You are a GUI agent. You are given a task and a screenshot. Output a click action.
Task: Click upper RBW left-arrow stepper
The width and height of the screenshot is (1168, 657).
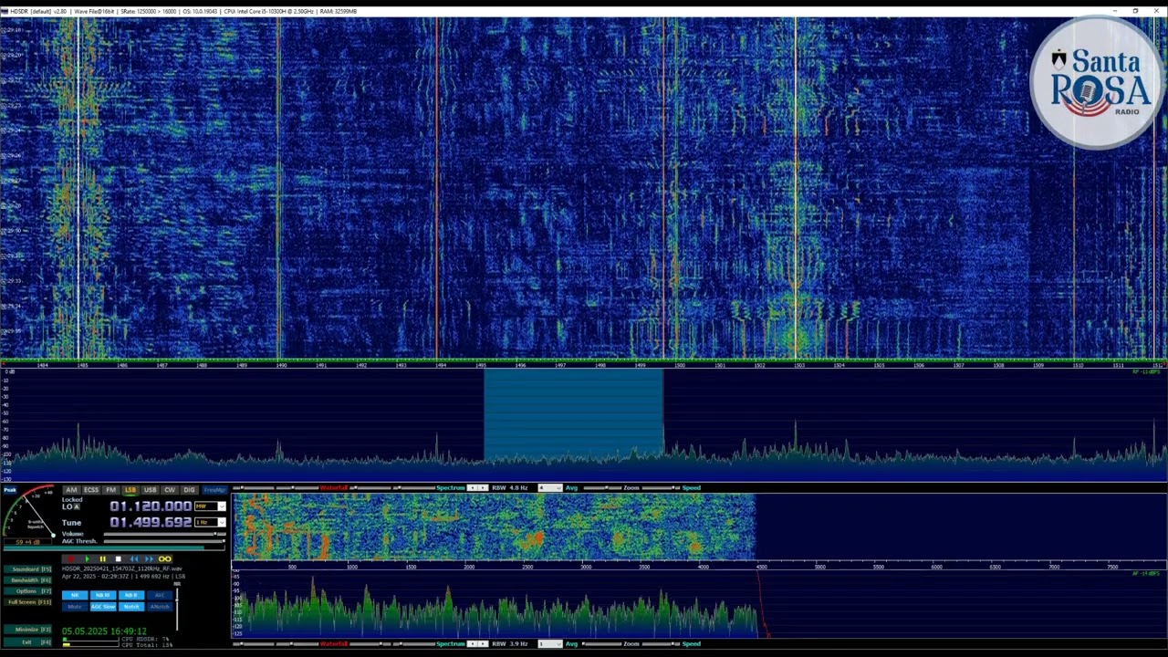point(473,488)
